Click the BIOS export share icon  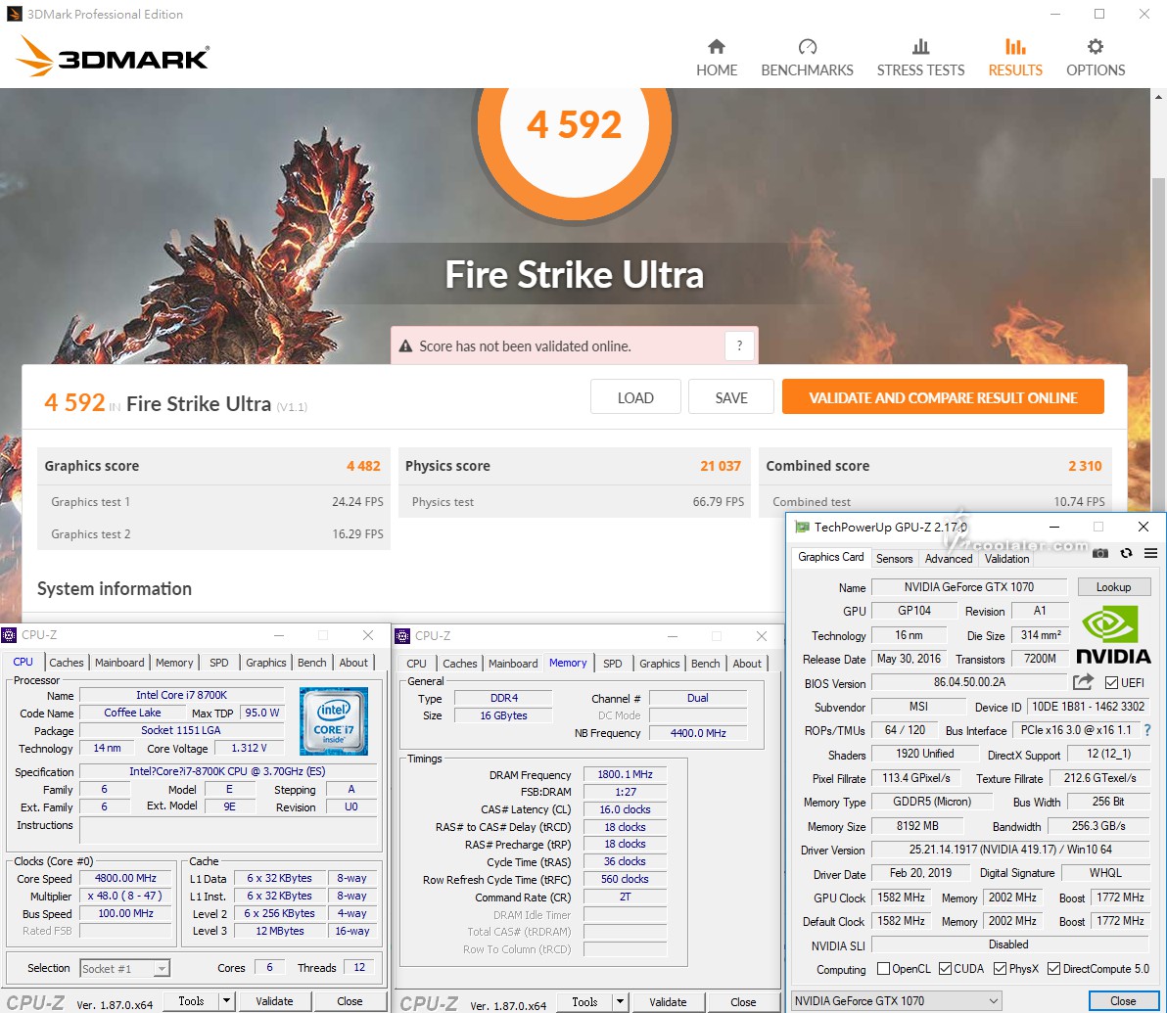(1083, 682)
